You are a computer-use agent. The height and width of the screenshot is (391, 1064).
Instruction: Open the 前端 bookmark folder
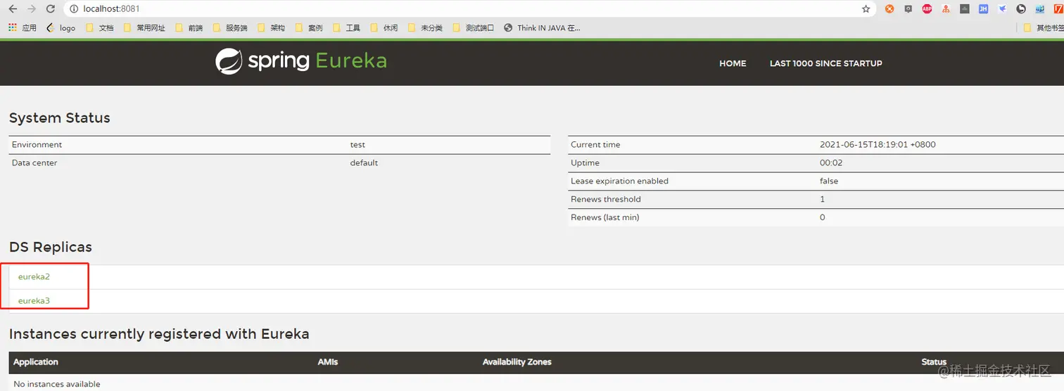pyautogui.click(x=189, y=28)
